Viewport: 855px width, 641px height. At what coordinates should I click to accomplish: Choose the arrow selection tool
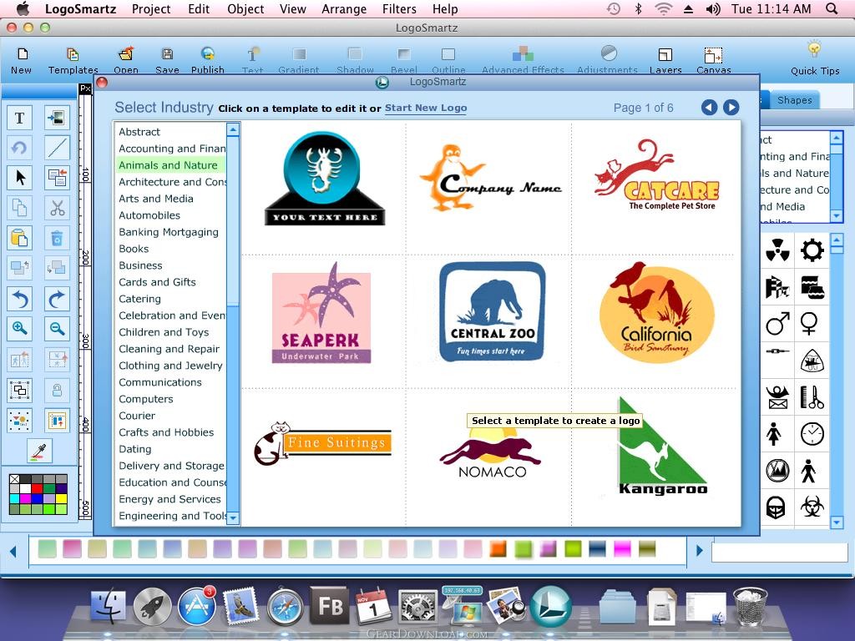tap(20, 178)
